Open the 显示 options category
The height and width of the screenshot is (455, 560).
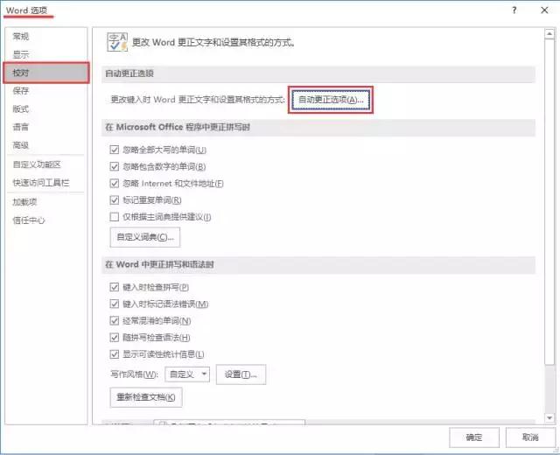21,54
